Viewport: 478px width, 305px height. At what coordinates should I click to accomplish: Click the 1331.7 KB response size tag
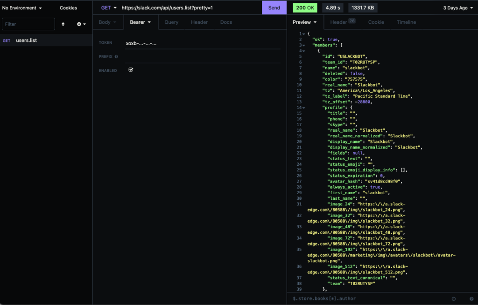tap(363, 8)
